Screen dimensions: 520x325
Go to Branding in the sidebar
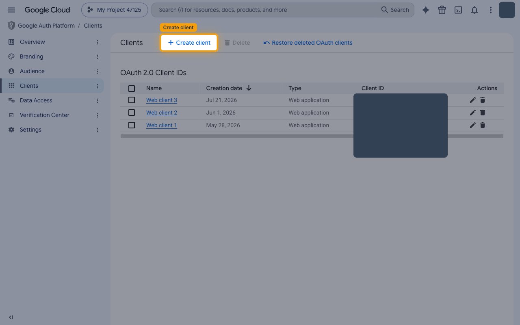[52, 56]
